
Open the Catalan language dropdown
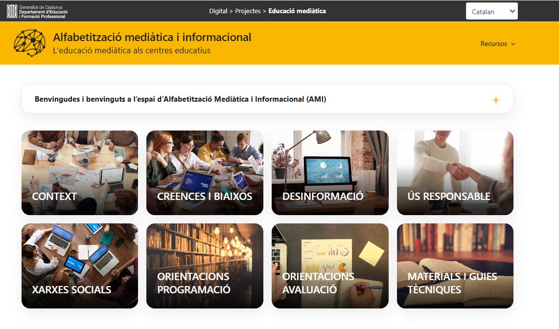491,11
